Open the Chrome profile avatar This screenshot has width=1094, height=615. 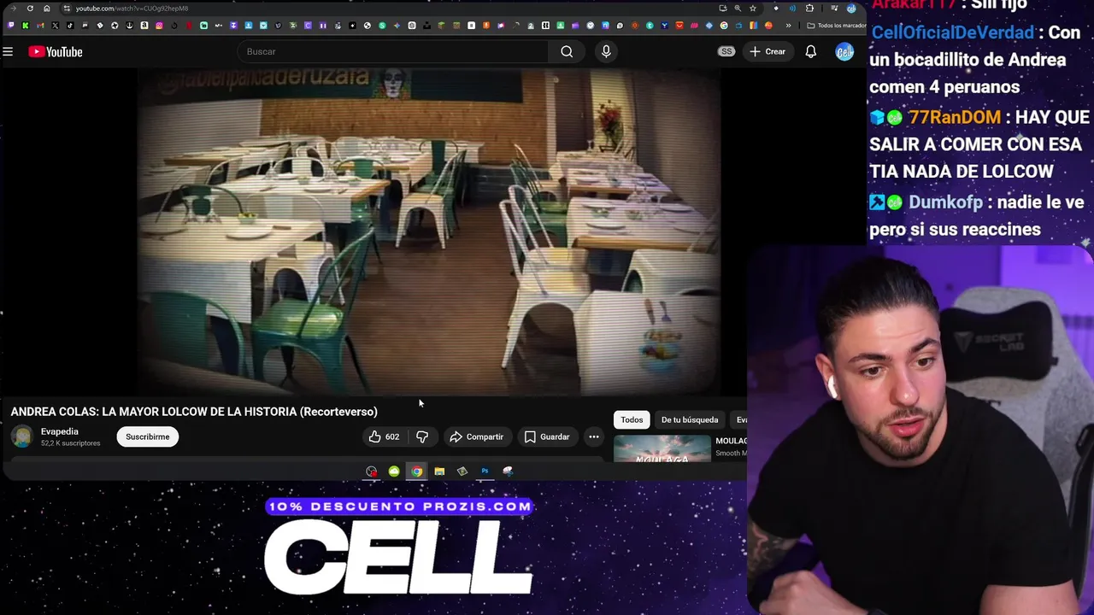(x=851, y=9)
